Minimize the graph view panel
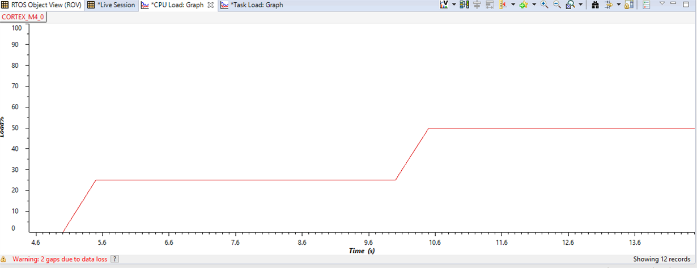 673,3
